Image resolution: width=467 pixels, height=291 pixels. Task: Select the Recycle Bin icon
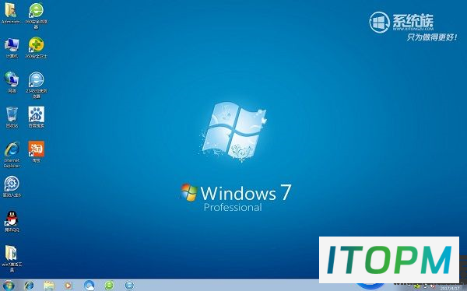click(x=12, y=117)
